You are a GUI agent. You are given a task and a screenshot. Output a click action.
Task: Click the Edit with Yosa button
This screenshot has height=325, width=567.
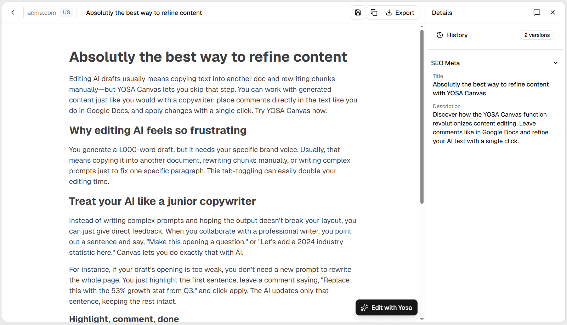tap(386, 308)
